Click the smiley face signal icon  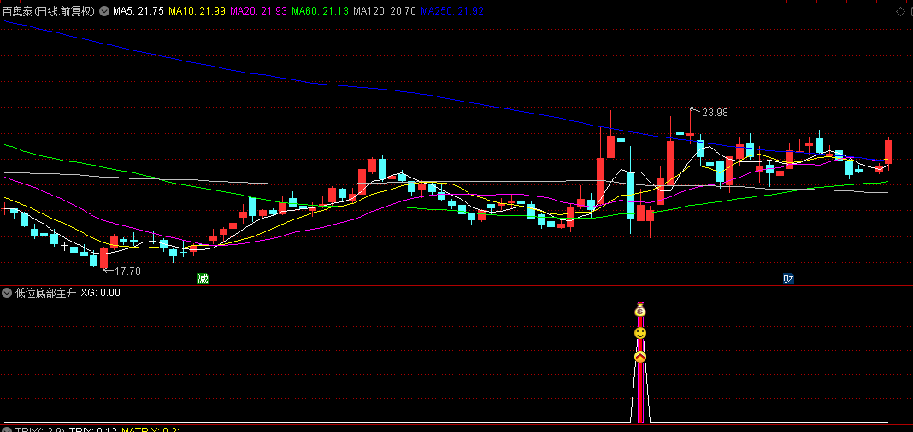click(x=640, y=333)
